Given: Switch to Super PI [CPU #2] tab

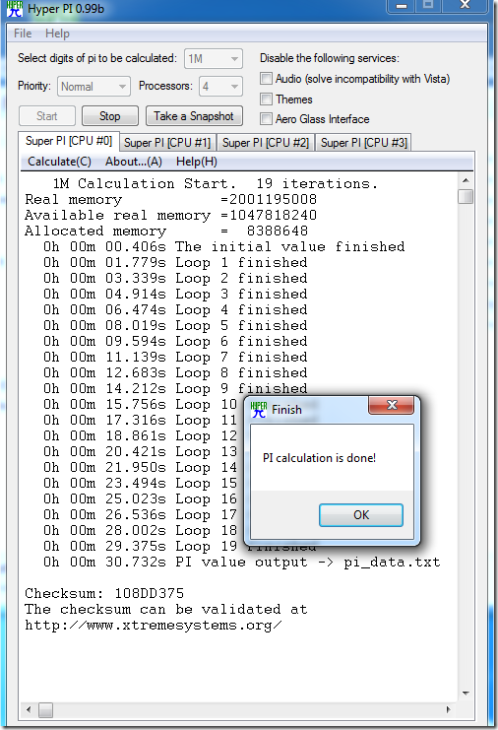Looking at the screenshot, I should pos(266,143).
